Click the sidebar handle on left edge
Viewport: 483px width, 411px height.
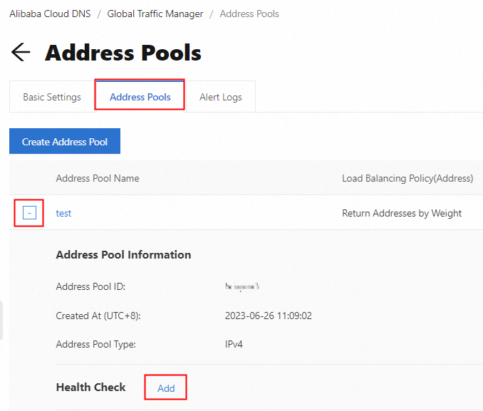tap(1, 320)
